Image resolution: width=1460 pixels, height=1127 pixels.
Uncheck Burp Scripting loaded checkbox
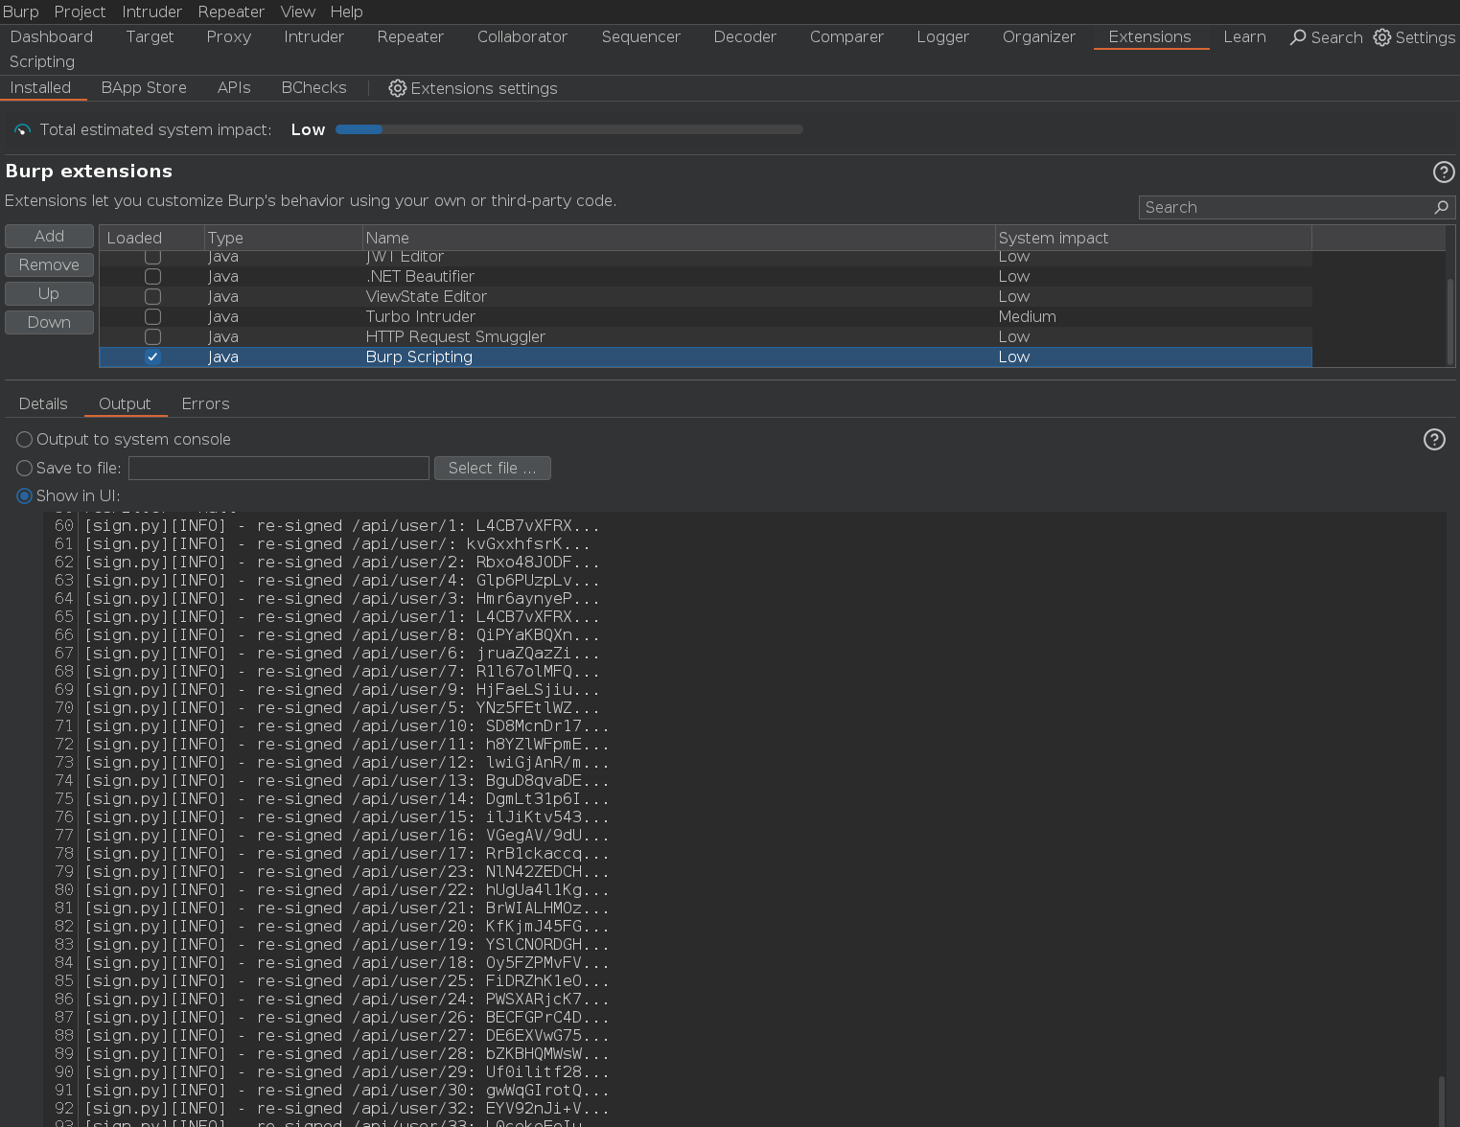[152, 357]
